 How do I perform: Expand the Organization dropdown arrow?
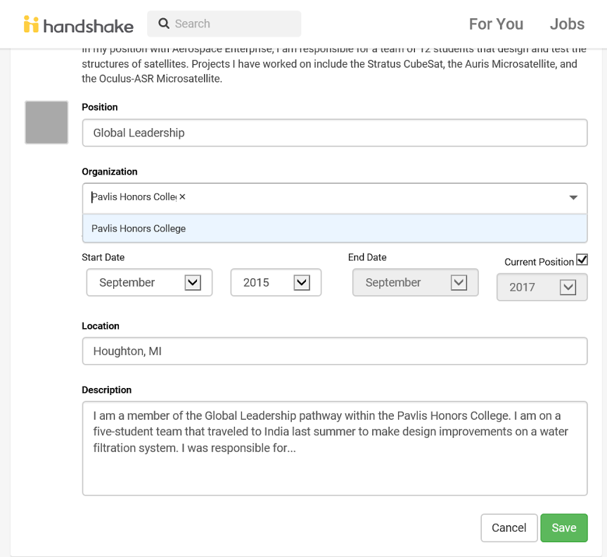[573, 198]
